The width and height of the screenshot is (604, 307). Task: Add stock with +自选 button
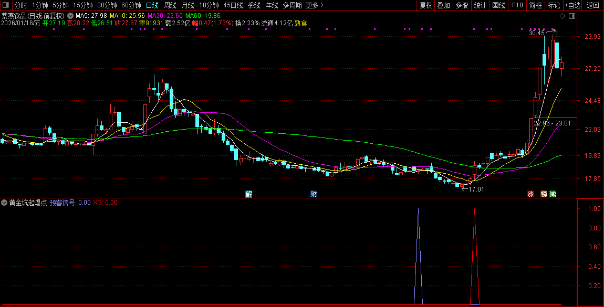572,5
